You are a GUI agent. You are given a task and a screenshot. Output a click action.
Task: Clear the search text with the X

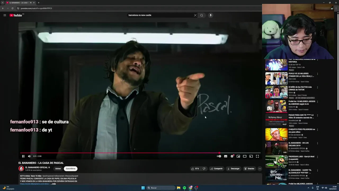click(x=195, y=15)
